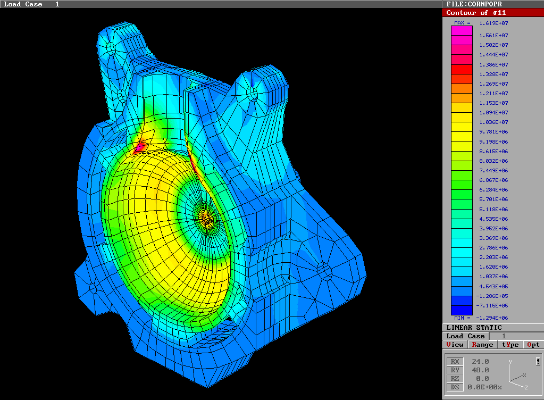Open the tYpe menu
544x400 pixels.
(x=510, y=345)
